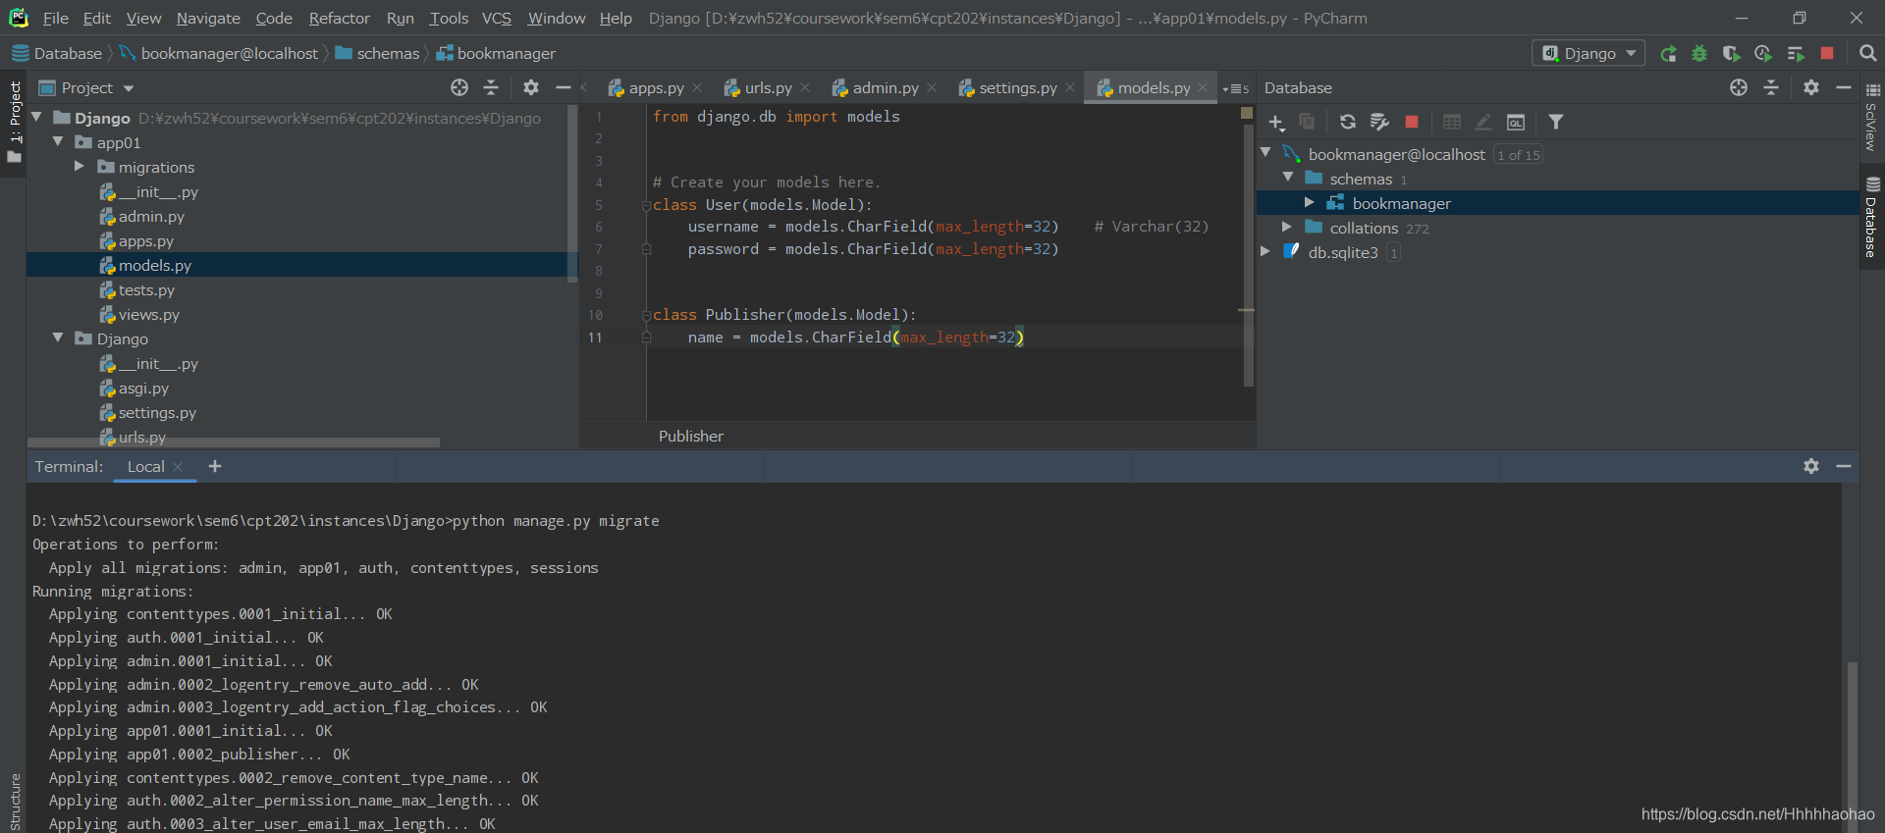Hide the Project panel with minus icon

564,87
